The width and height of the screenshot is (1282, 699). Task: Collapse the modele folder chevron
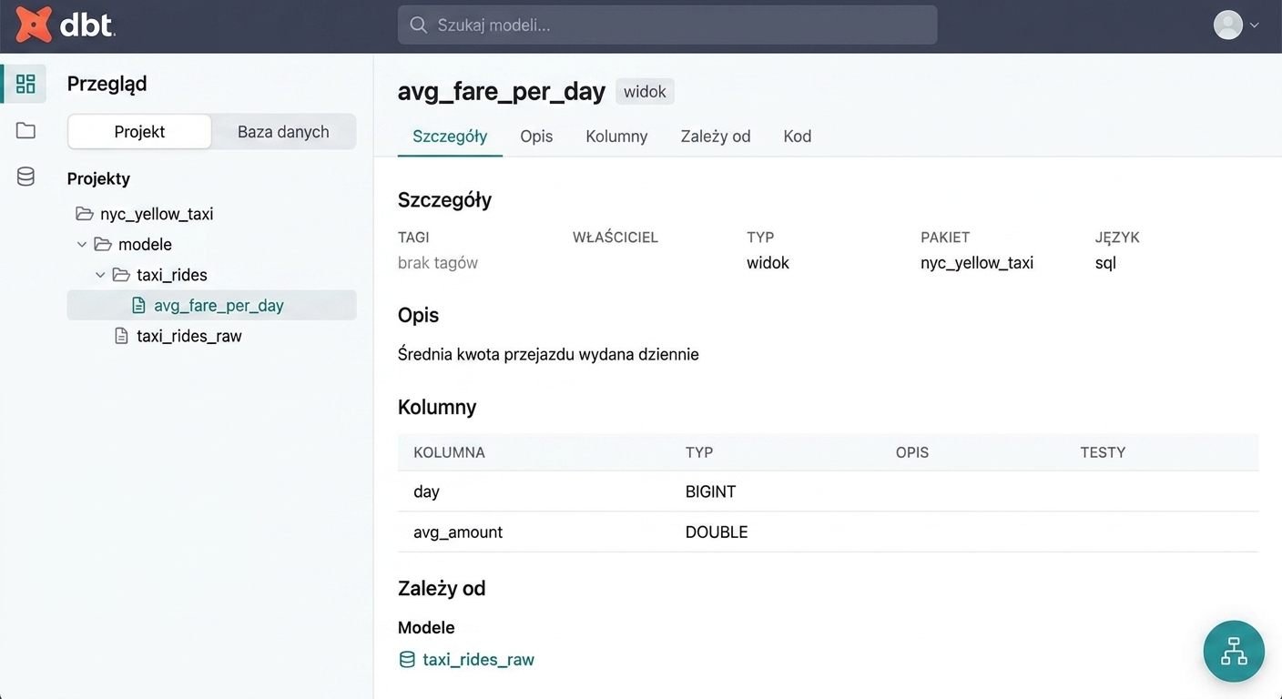tap(82, 244)
